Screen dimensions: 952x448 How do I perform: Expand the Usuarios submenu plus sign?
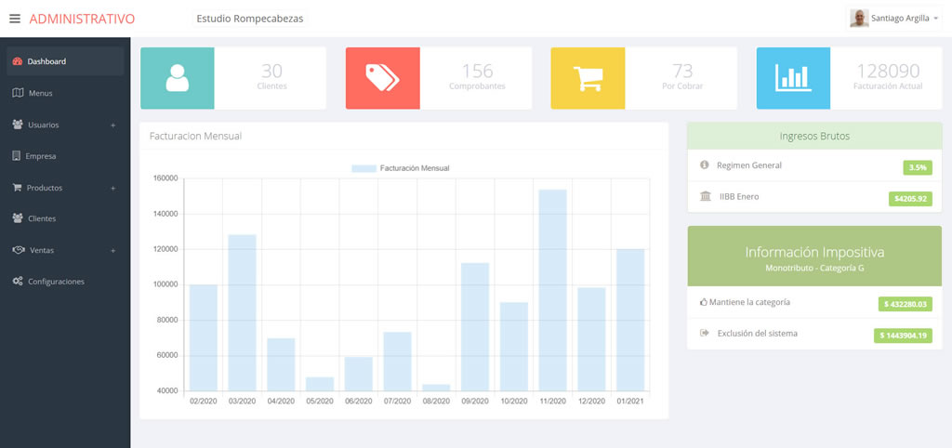click(x=112, y=125)
